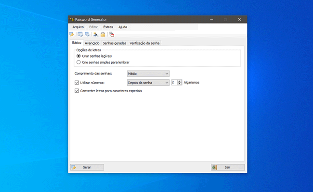Click the key-shaped generate icon in the toolbar

(x=72, y=34)
